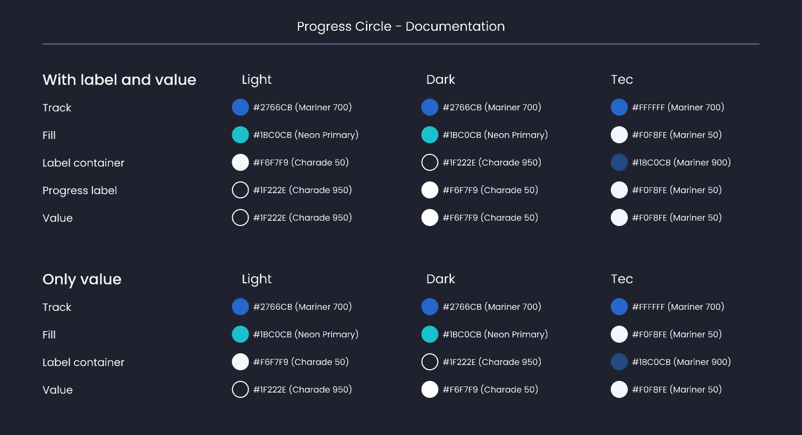Select the Only value section heading
Screen dimensions: 802x435
(82, 279)
